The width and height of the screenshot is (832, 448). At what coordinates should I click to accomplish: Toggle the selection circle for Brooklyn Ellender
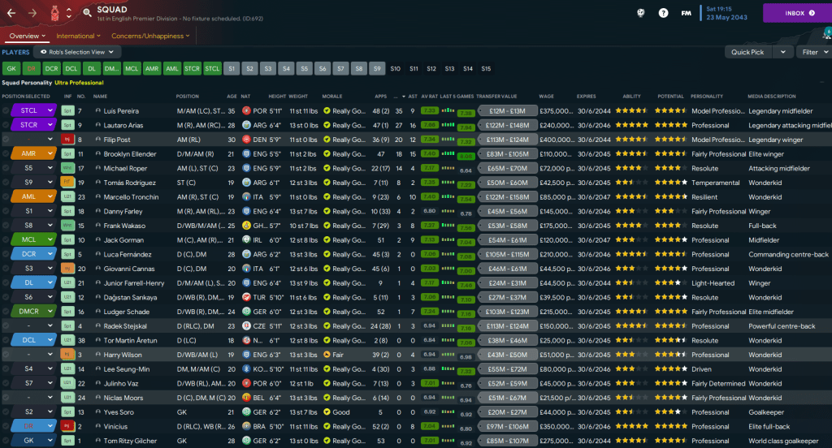[x=6, y=153]
